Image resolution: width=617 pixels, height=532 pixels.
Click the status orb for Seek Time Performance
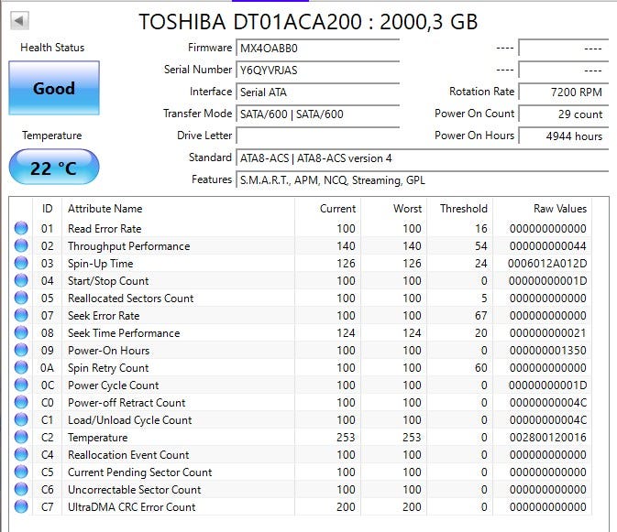coord(21,332)
